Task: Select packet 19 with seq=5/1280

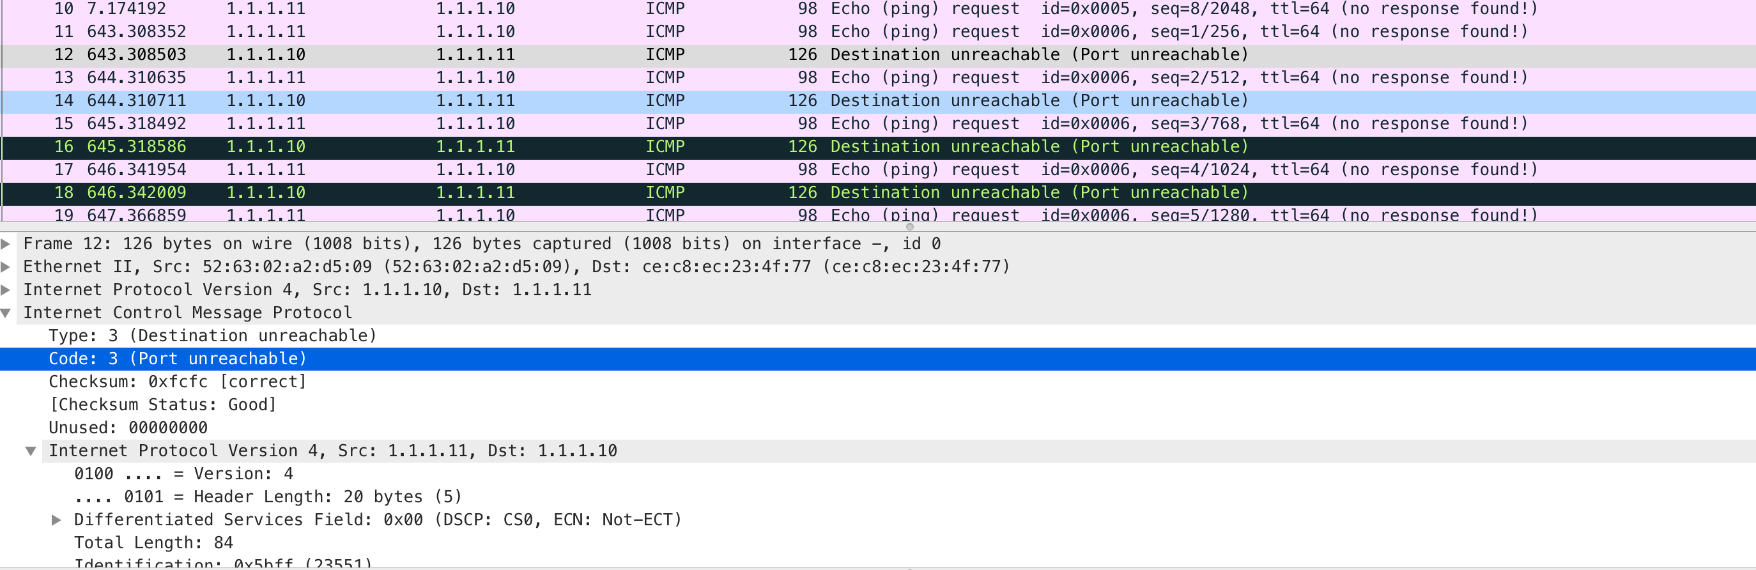Action: tap(878, 214)
